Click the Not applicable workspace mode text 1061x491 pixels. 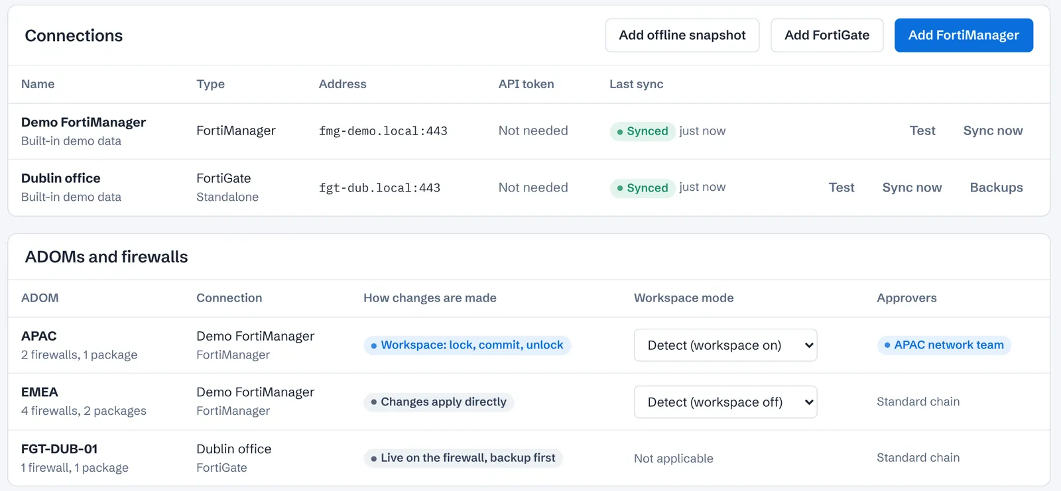pos(674,459)
